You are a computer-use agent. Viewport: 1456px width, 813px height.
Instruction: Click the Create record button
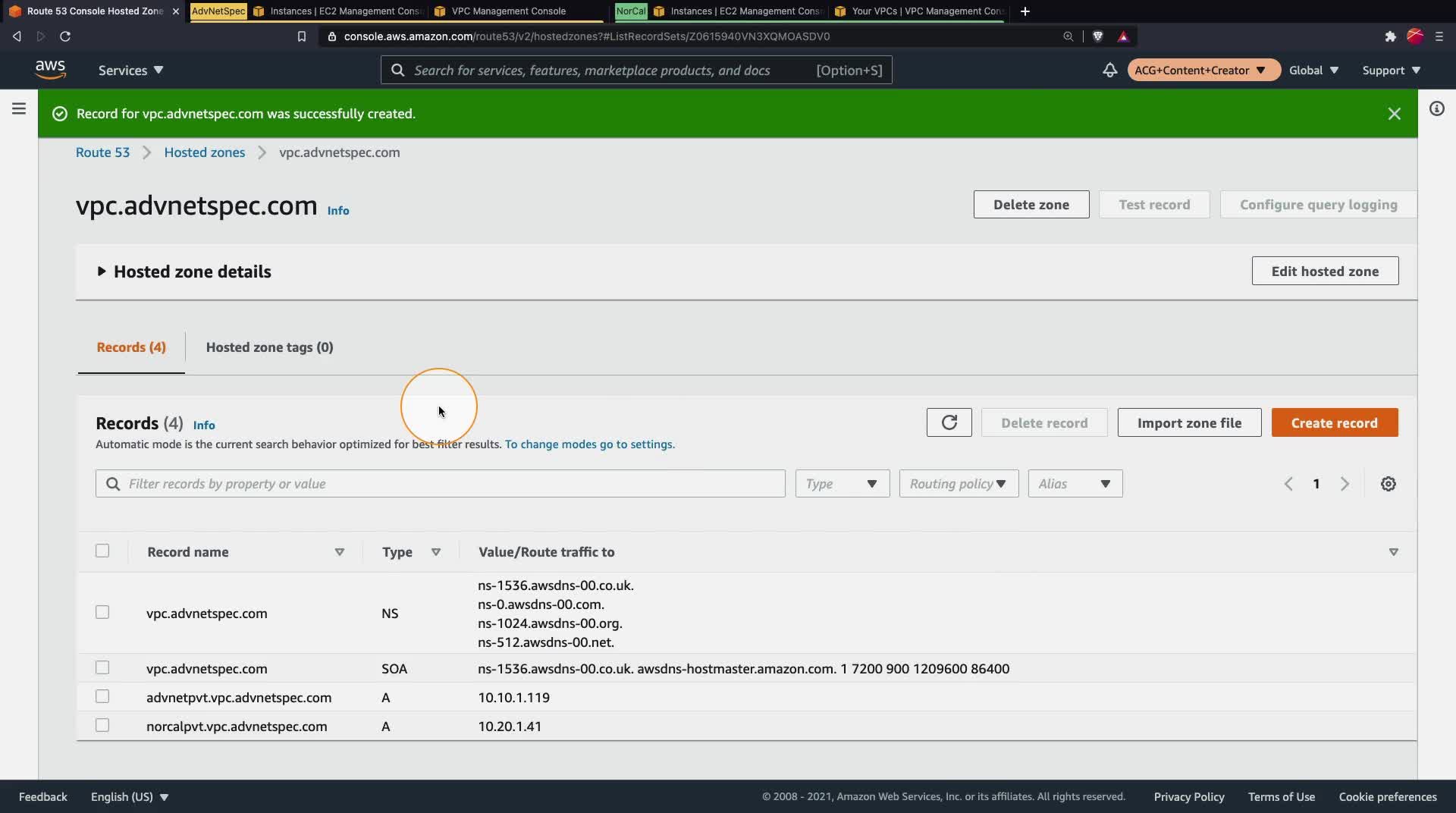tap(1334, 422)
